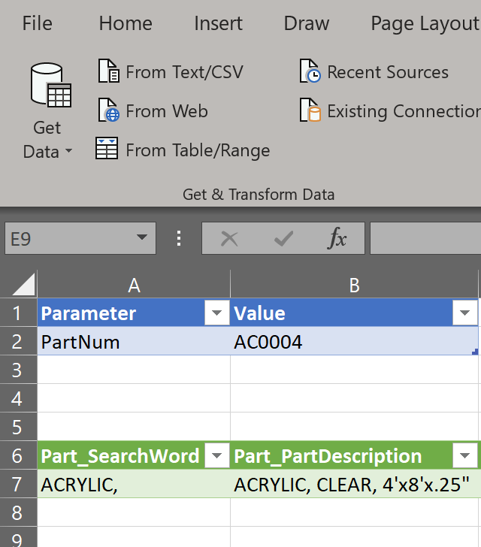This screenshot has width=481, height=547.
Task: Switch to the Draw tab
Action: [x=307, y=23]
